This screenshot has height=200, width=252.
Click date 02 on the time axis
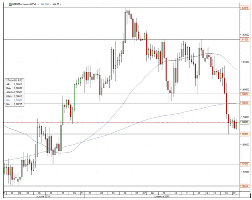tap(102, 193)
